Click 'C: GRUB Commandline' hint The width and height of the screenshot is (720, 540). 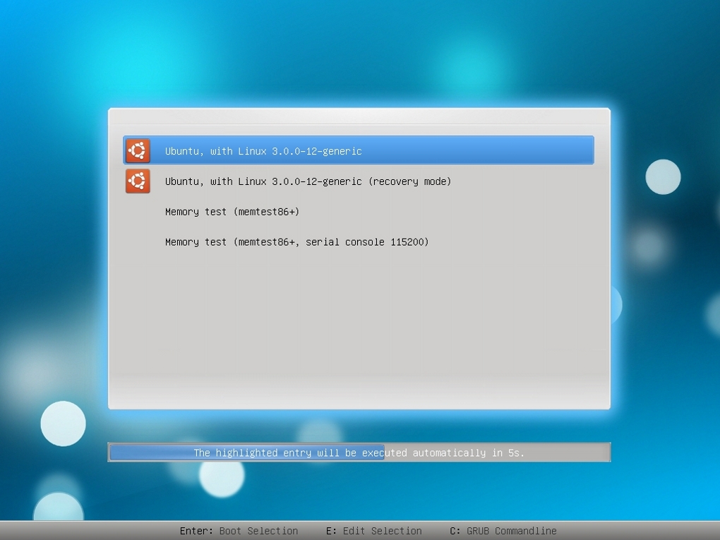503,531
